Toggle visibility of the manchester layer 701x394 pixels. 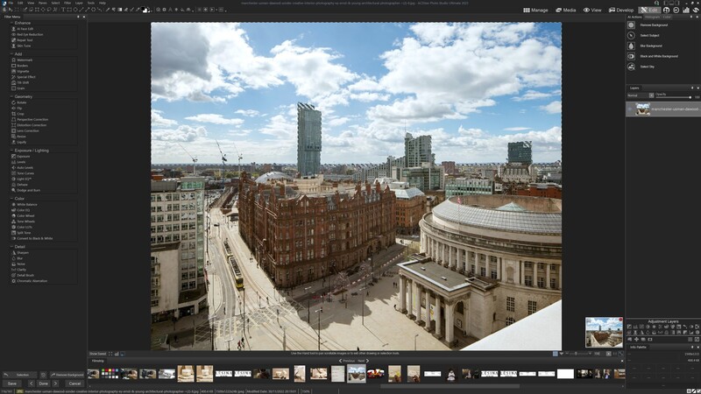pos(630,109)
